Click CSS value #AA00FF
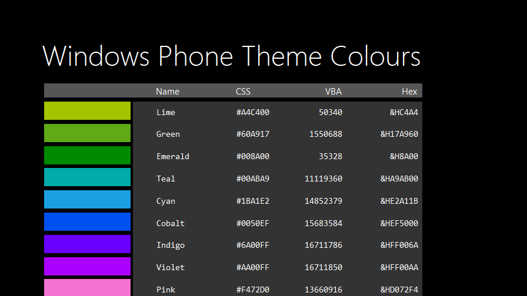The width and height of the screenshot is (527, 296). tap(253, 267)
